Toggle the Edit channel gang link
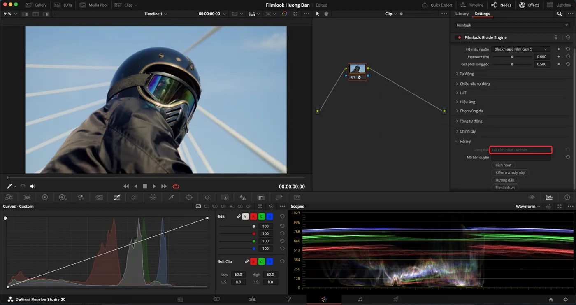 [x=239, y=217]
